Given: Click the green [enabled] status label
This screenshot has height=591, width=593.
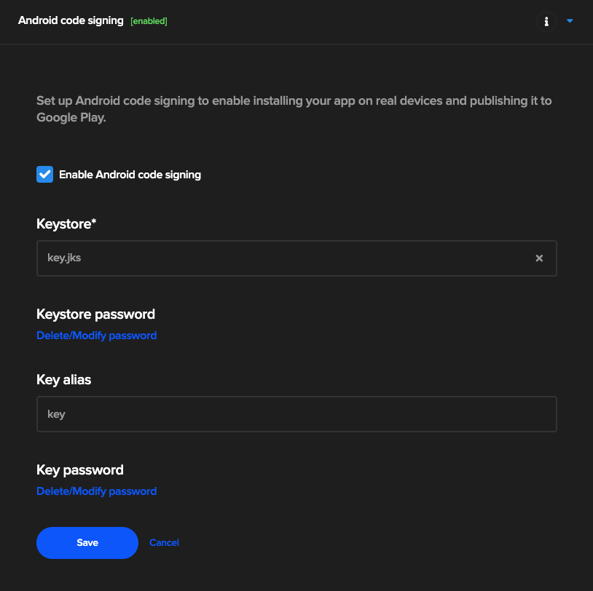Looking at the screenshot, I should (x=149, y=21).
